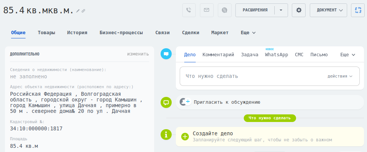367x152 pixels.
Task: Click the green plus icon near Создайте дело
Action: [185, 136]
